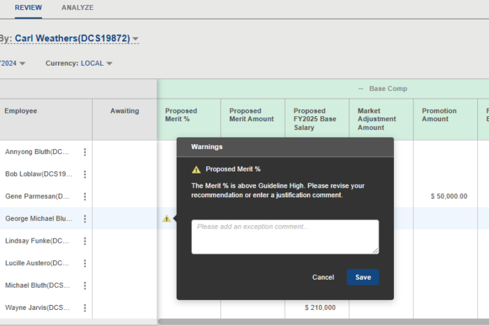Viewport: 489px width, 326px height.
Task: Save the exception comment
Action: (x=363, y=277)
